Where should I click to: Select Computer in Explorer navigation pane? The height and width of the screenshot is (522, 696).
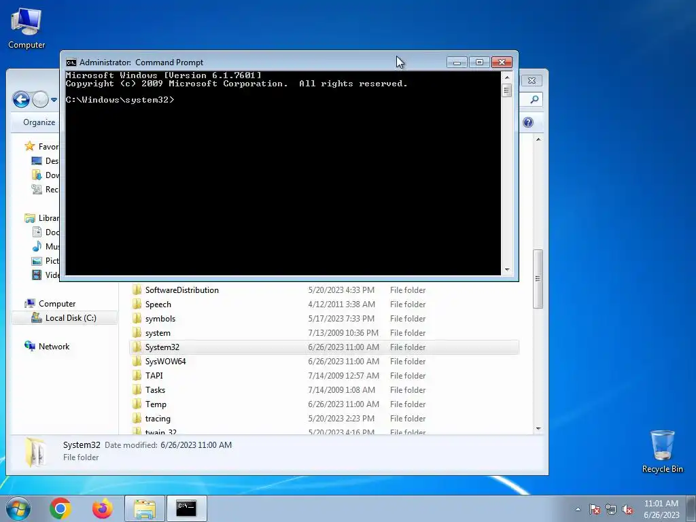tap(50, 304)
